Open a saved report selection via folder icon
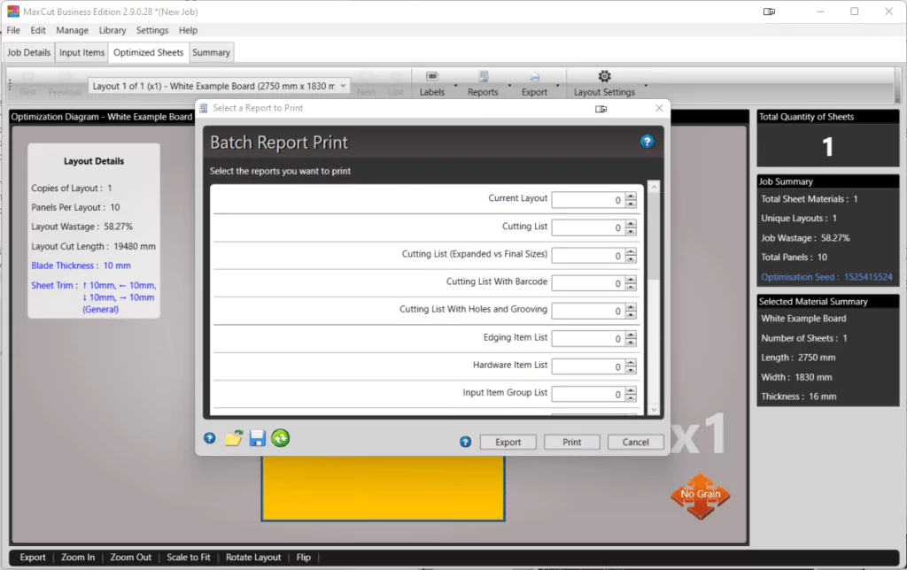The width and height of the screenshot is (907, 570). [x=234, y=438]
